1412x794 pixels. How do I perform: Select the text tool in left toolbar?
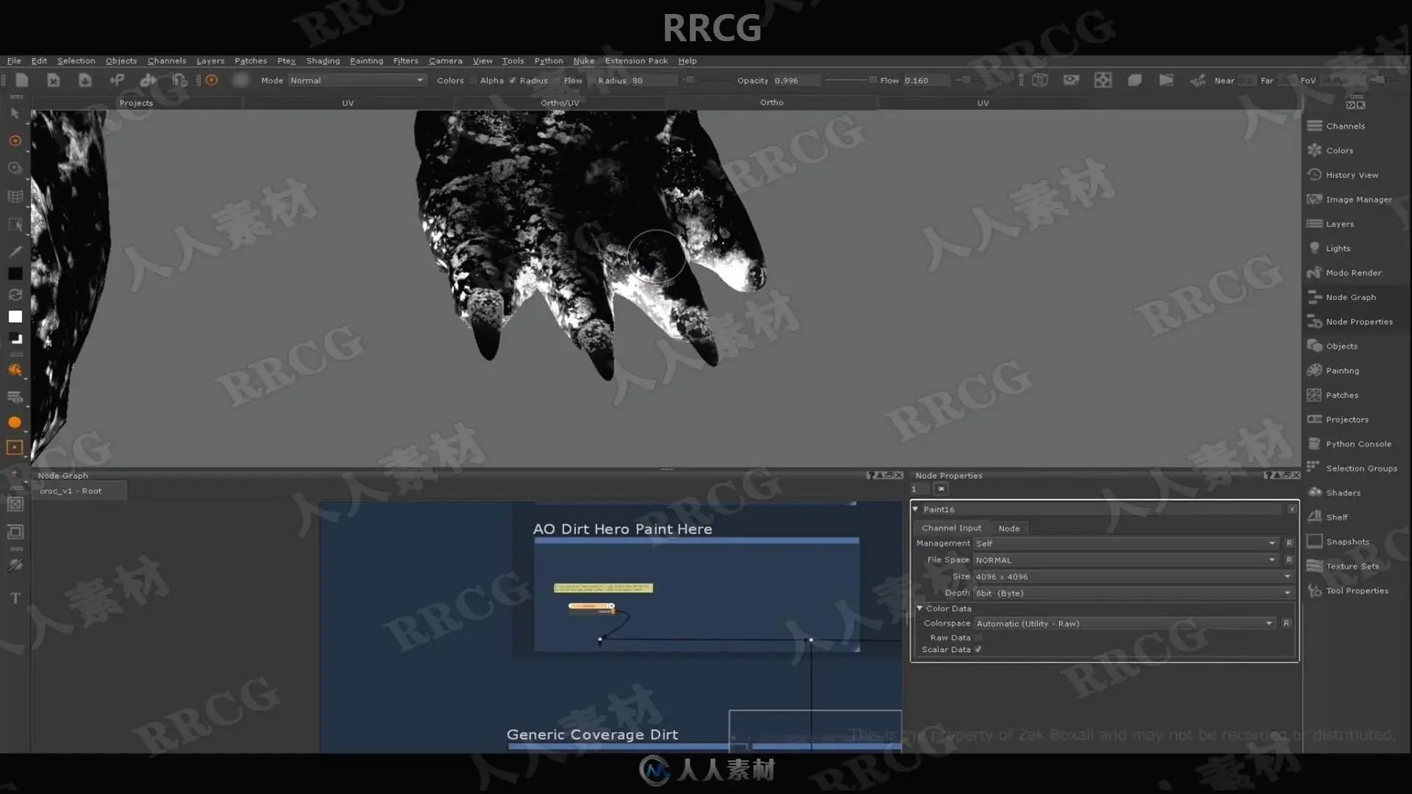point(15,598)
